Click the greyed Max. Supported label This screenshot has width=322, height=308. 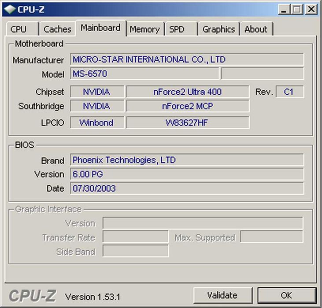(205, 238)
